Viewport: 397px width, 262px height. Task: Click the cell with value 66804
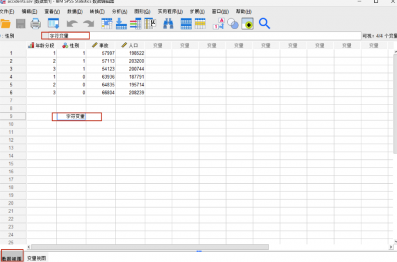[100, 93]
